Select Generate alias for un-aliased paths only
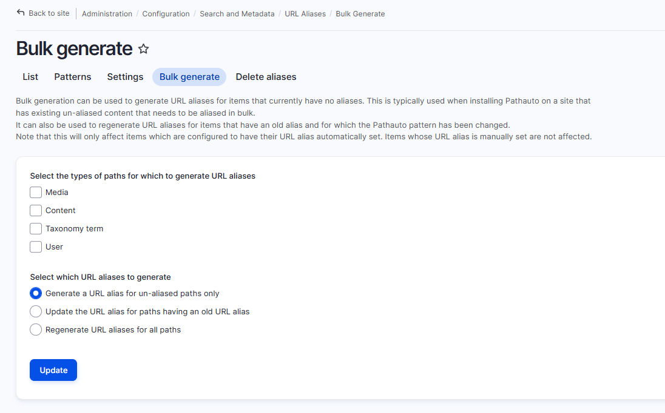Screen dimensions: 665x413 [36, 294]
